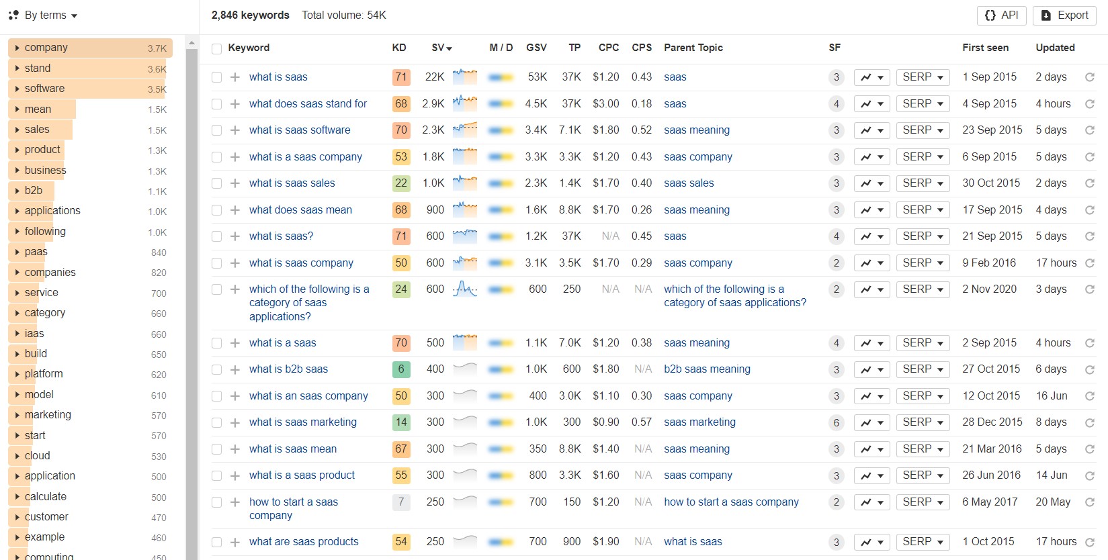The image size is (1108, 560).
Task: Open SERP dropdown for 'what is saas?'
Action: 923,236
